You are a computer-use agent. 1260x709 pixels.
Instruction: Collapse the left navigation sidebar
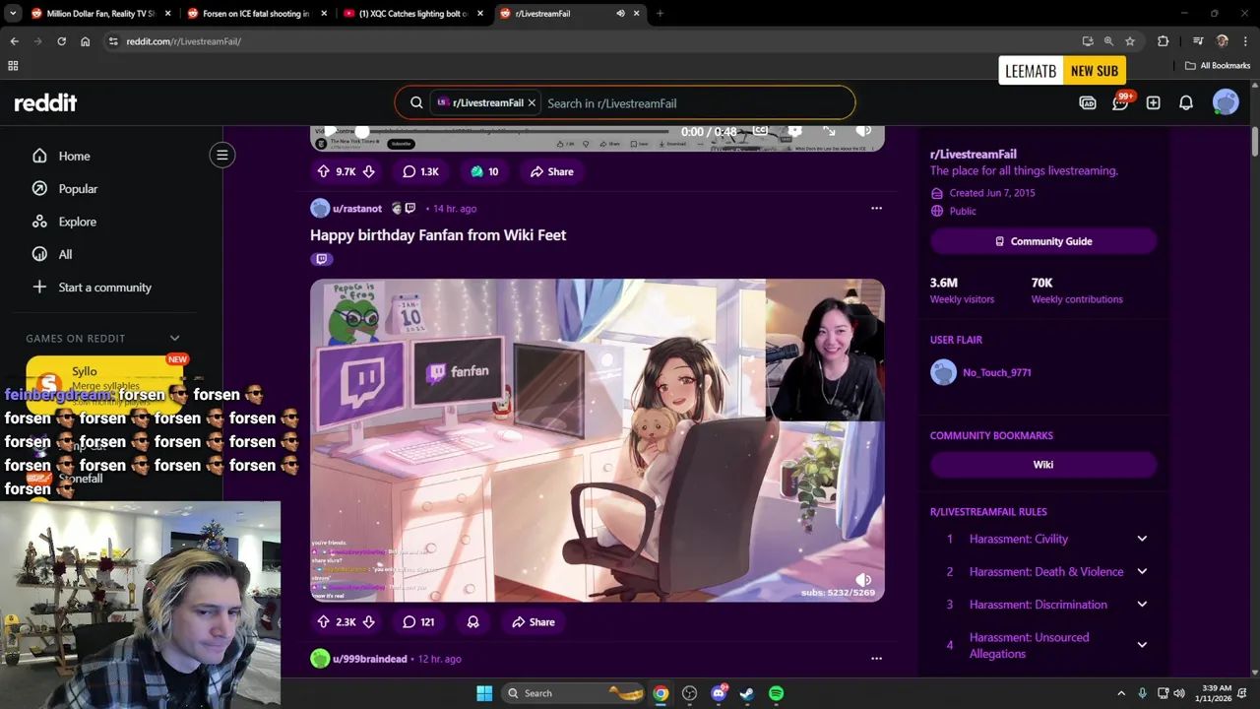tap(222, 155)
